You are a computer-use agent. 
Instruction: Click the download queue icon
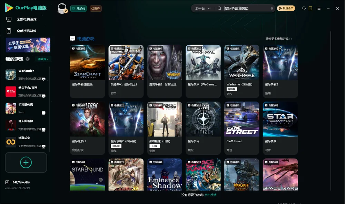click(x=7, y=182)
